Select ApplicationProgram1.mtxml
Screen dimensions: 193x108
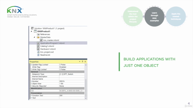[x=52, y=43]
